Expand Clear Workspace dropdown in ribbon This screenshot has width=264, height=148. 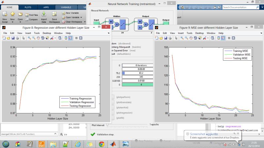tap(85, 22)
